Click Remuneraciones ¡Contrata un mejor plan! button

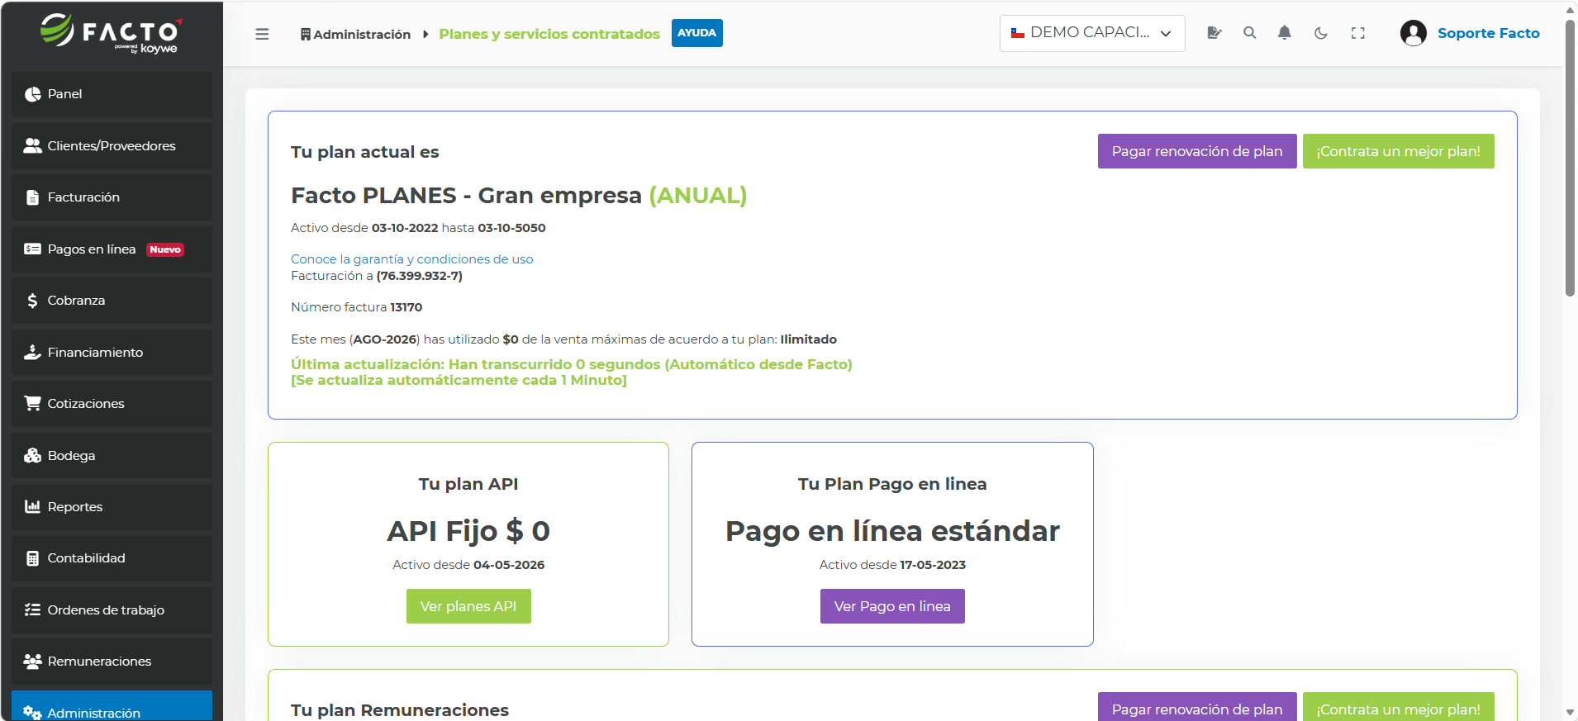point(1398,707)
